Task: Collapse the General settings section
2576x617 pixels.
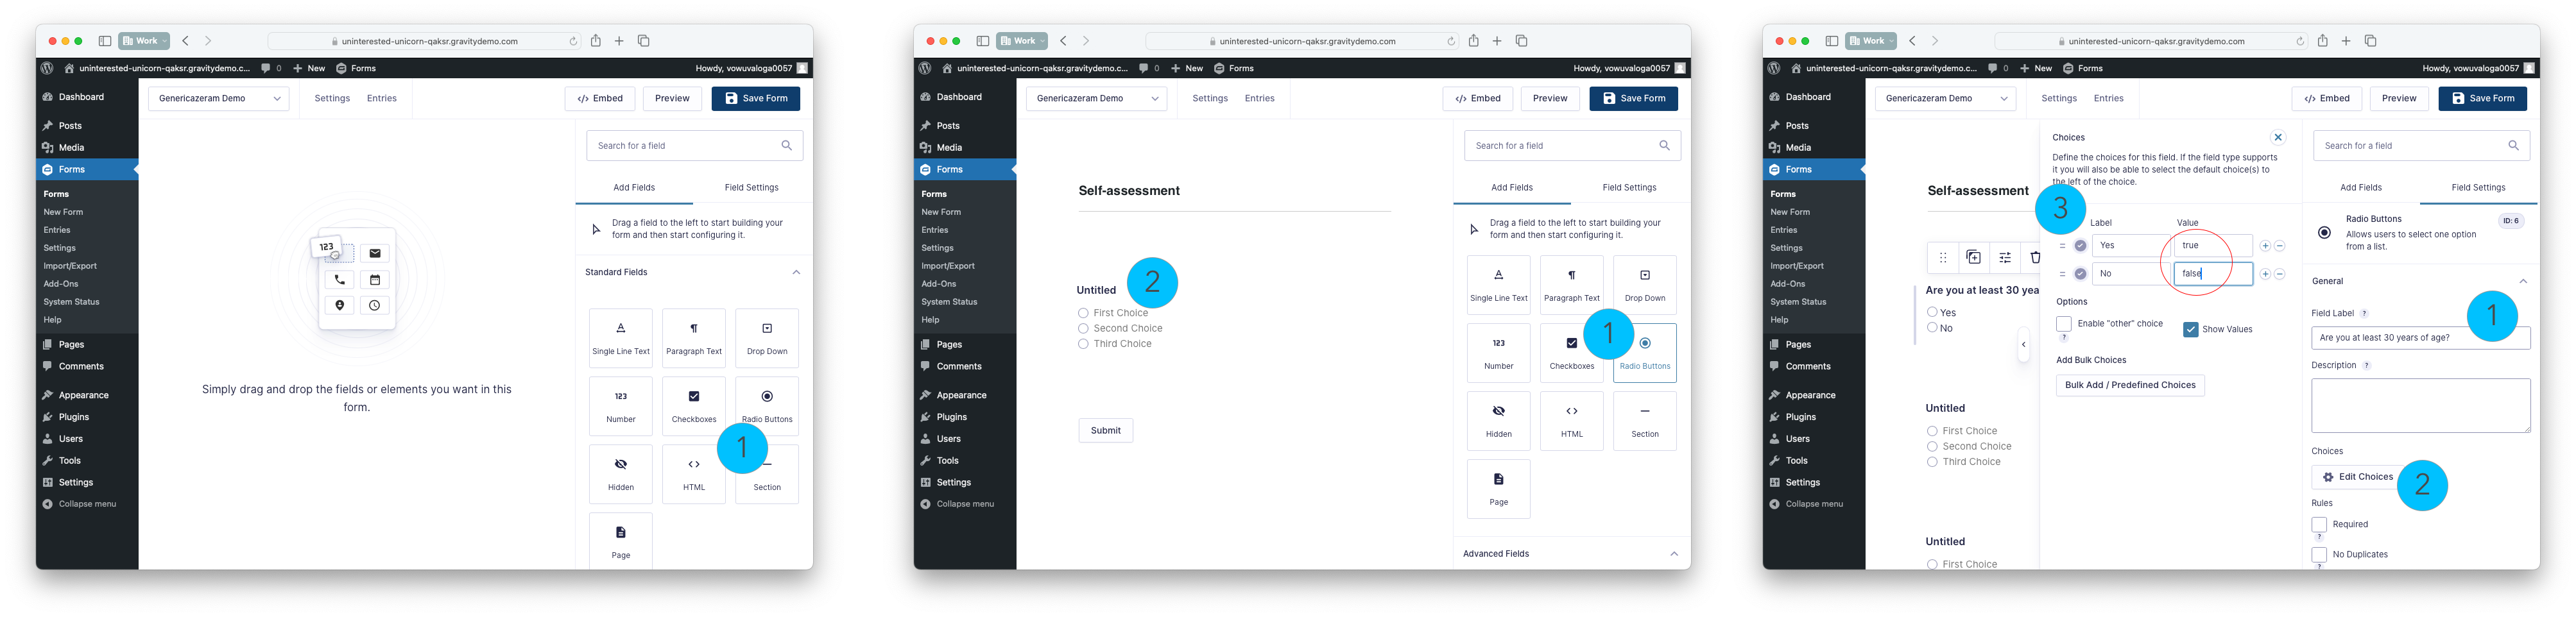Action: (x=2522, y=282)
